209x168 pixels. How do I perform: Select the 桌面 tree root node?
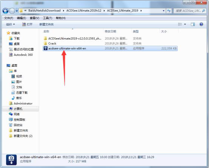coord(14,66)
